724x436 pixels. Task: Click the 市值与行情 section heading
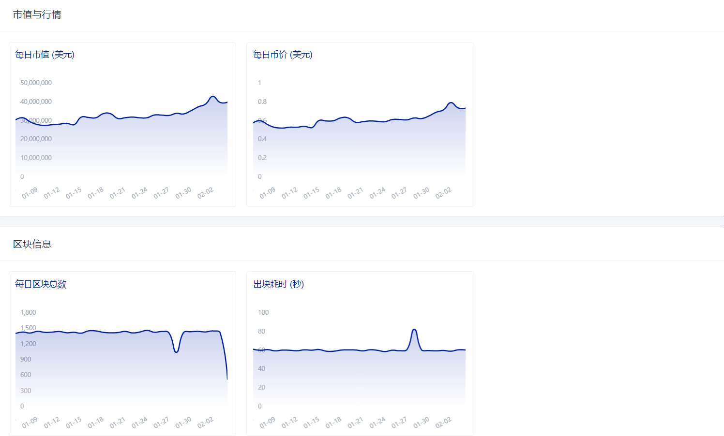coord(37,15)
